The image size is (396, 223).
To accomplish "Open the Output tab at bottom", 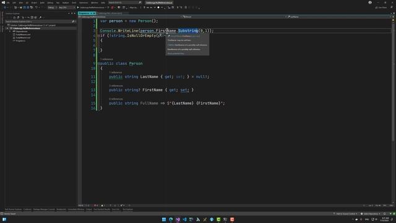I will [89, 209].
